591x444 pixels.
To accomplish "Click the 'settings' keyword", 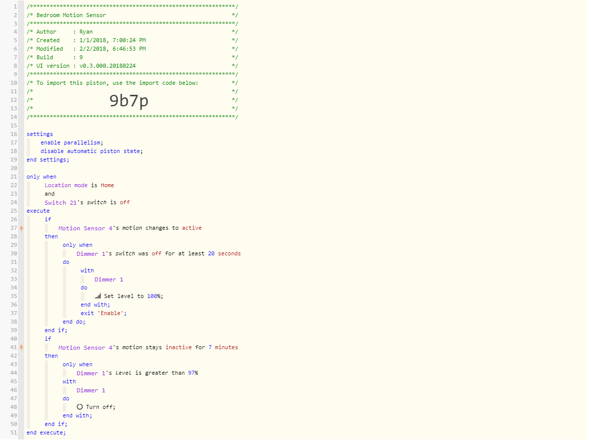I will pyautogui.click(x=40, y=134).
